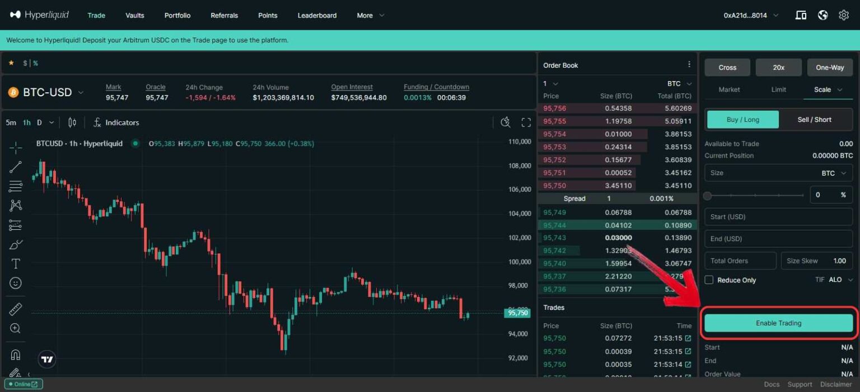The height and width of the screenshot is (392, 860).
Task: Enable the Reduce Only checkbox
Action: click(x=709, y=280)
